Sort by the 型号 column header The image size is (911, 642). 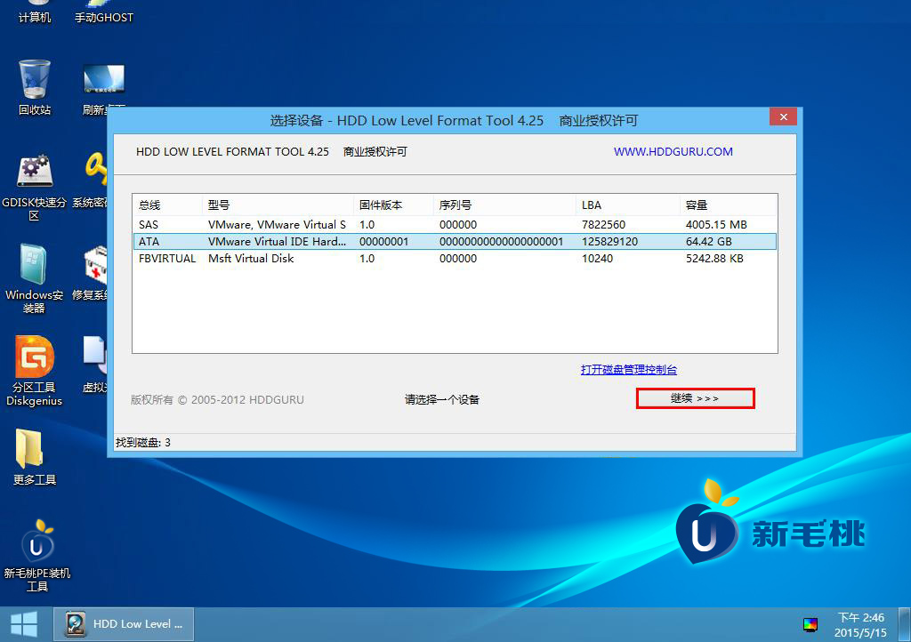tap(278, 205)
